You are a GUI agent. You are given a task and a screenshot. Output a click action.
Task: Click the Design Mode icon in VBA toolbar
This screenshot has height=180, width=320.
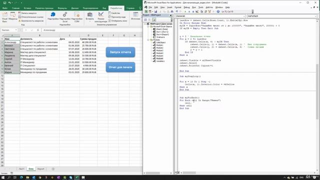point(197,11)
